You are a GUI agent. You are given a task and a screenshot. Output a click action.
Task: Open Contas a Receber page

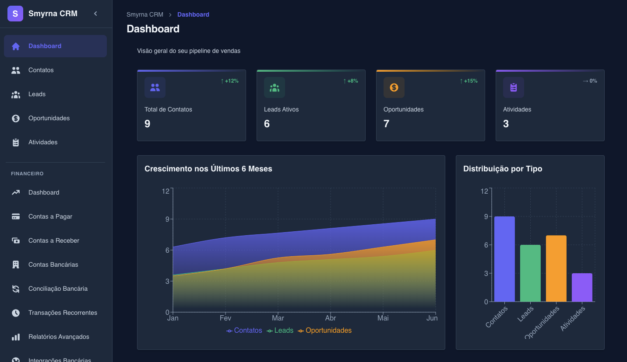coord(53,240)
